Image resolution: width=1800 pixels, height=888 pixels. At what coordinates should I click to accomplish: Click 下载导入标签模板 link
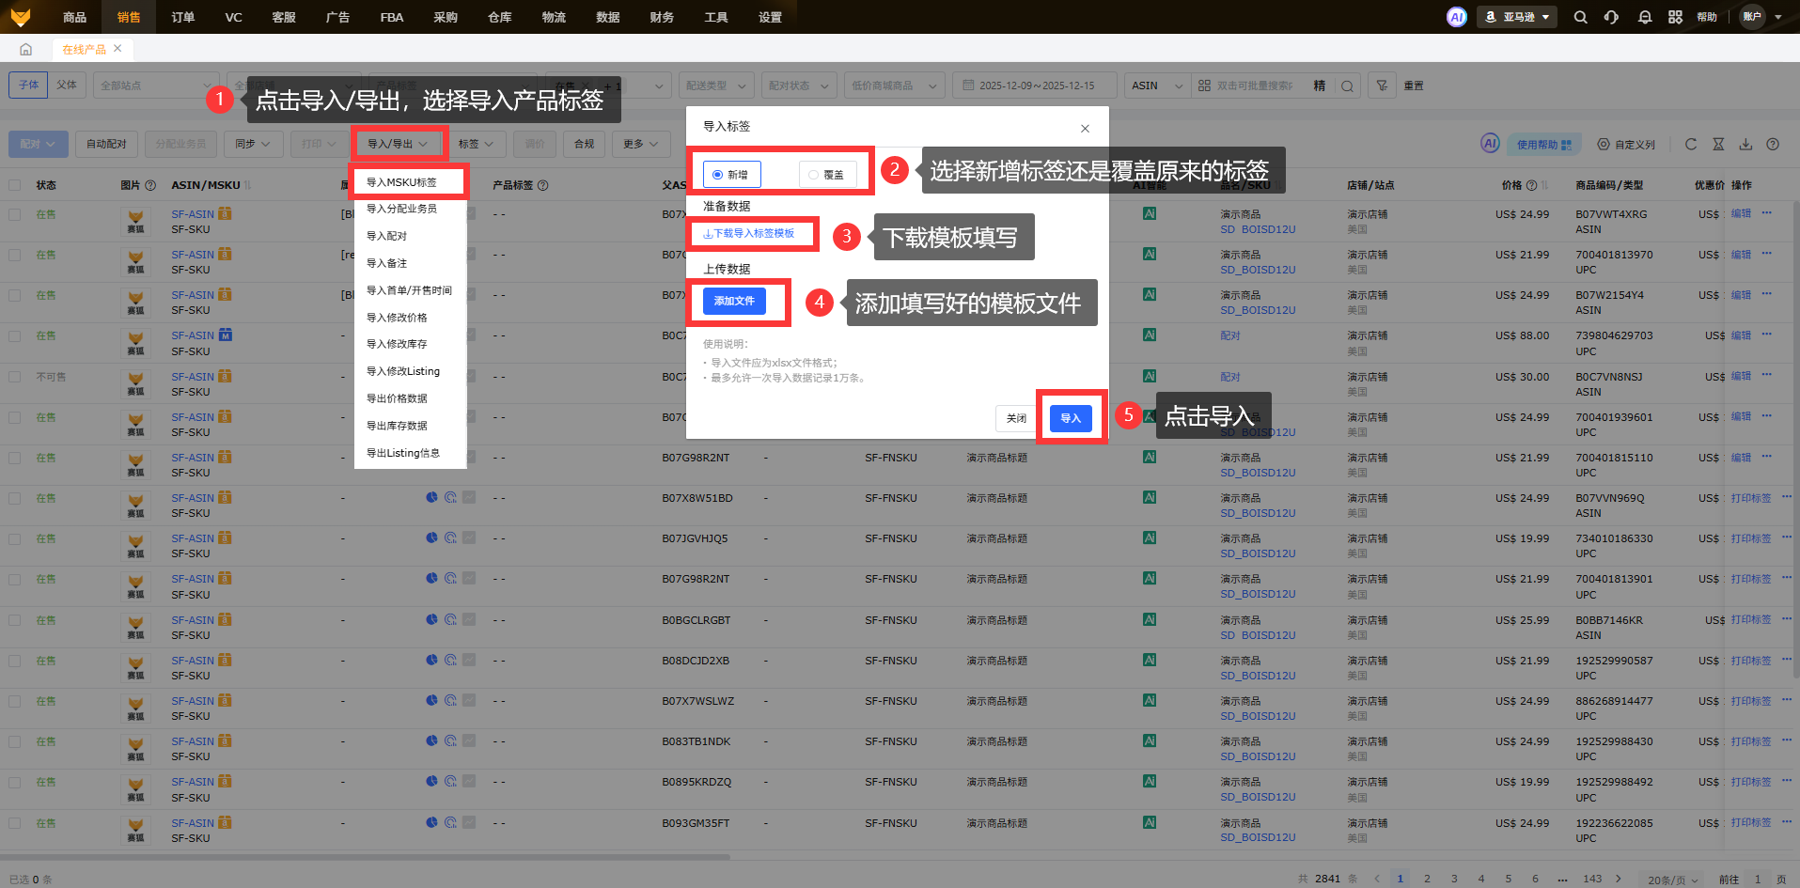[748, 233]
